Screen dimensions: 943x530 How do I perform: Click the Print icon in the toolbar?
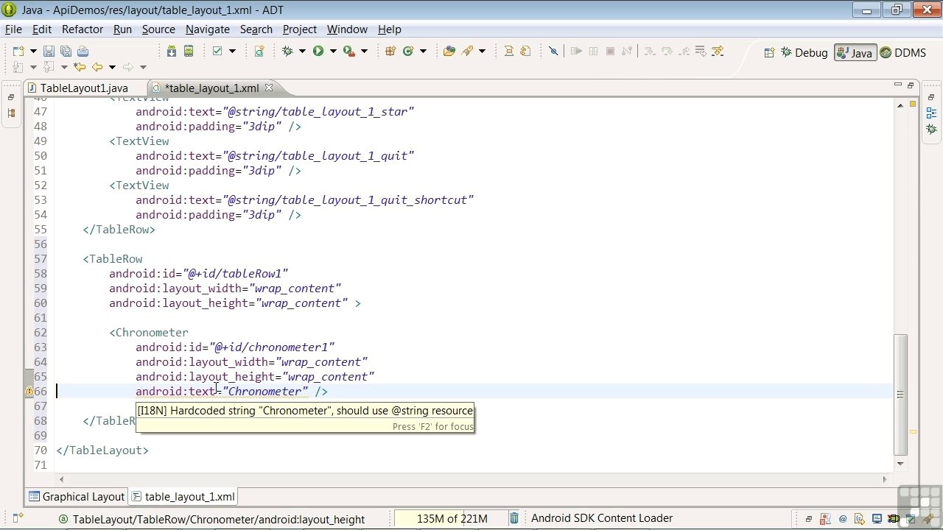point(83,51)
